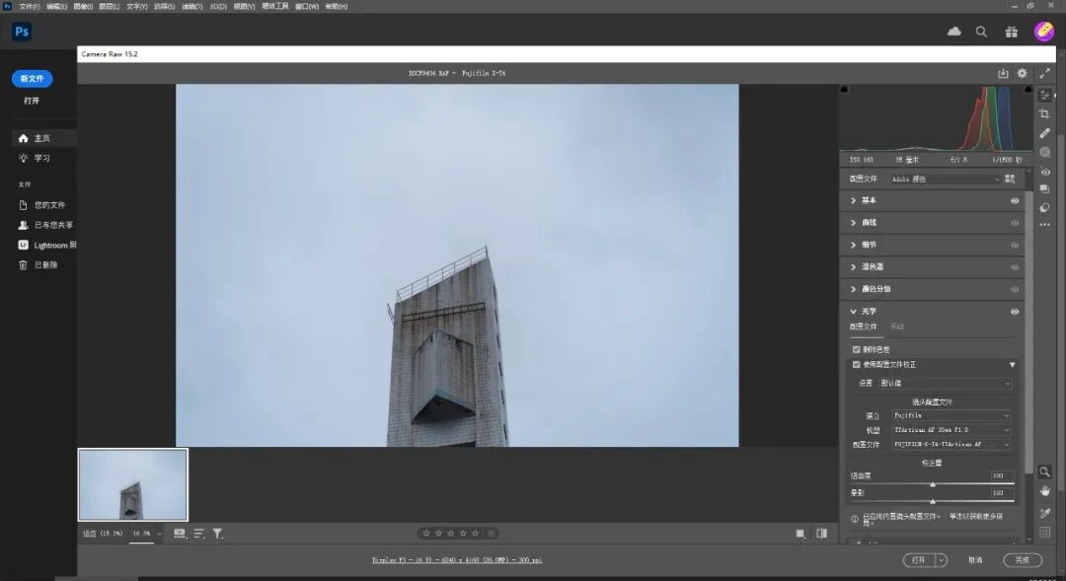Screen dimensions: 1066x581
Task: Open the 编辑(E) menu
Action: (56, 6)
